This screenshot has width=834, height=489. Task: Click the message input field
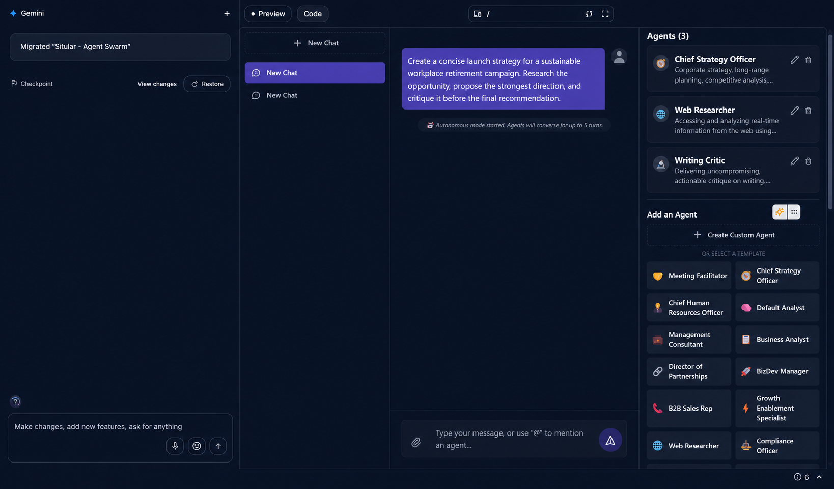coord(511,439)
